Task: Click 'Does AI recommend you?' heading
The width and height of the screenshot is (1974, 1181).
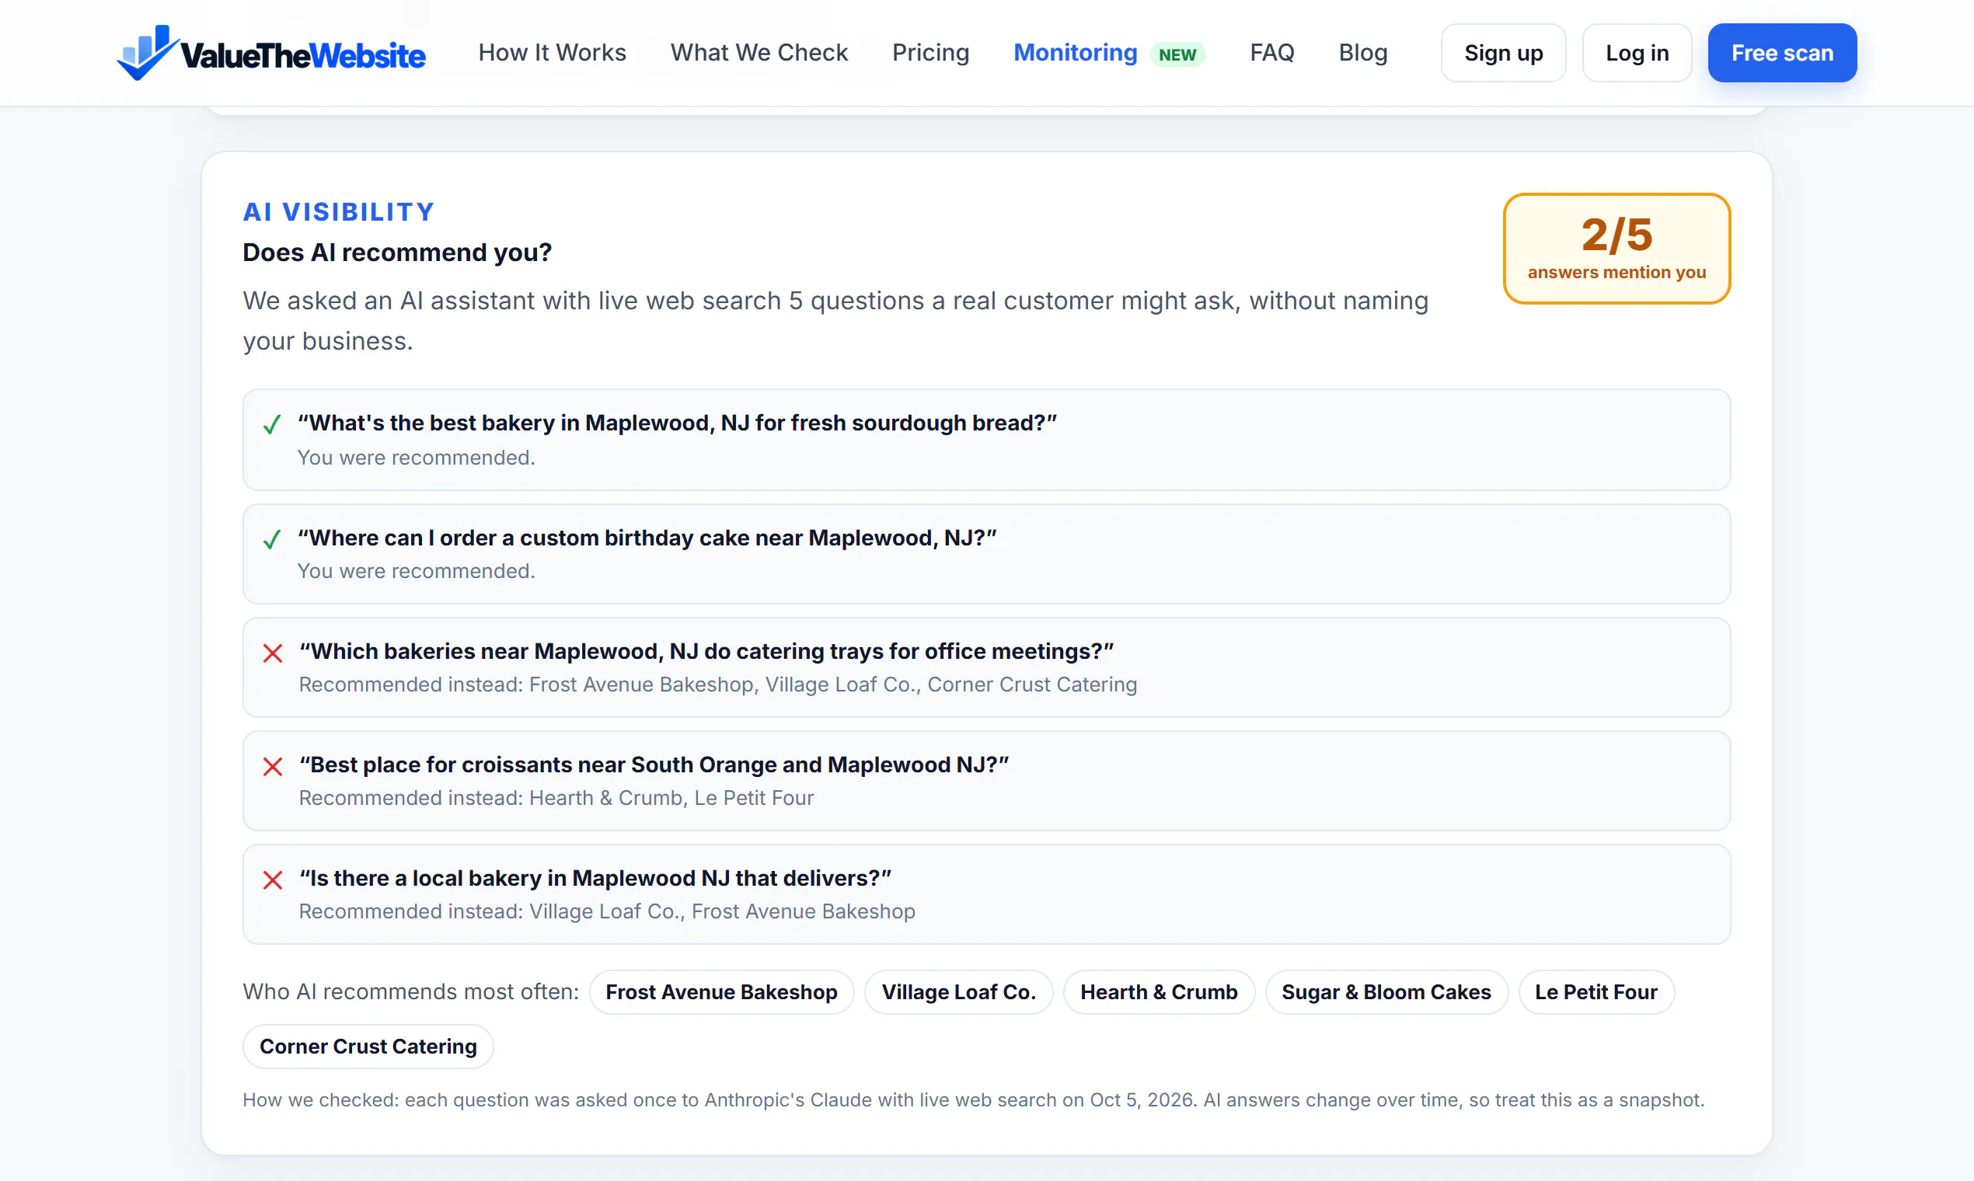Action: coord(397,253)
